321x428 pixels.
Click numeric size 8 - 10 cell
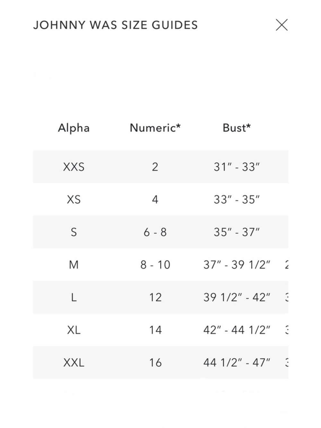tap(155, 265)
